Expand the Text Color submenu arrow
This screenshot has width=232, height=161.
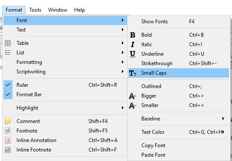point(223,132)
